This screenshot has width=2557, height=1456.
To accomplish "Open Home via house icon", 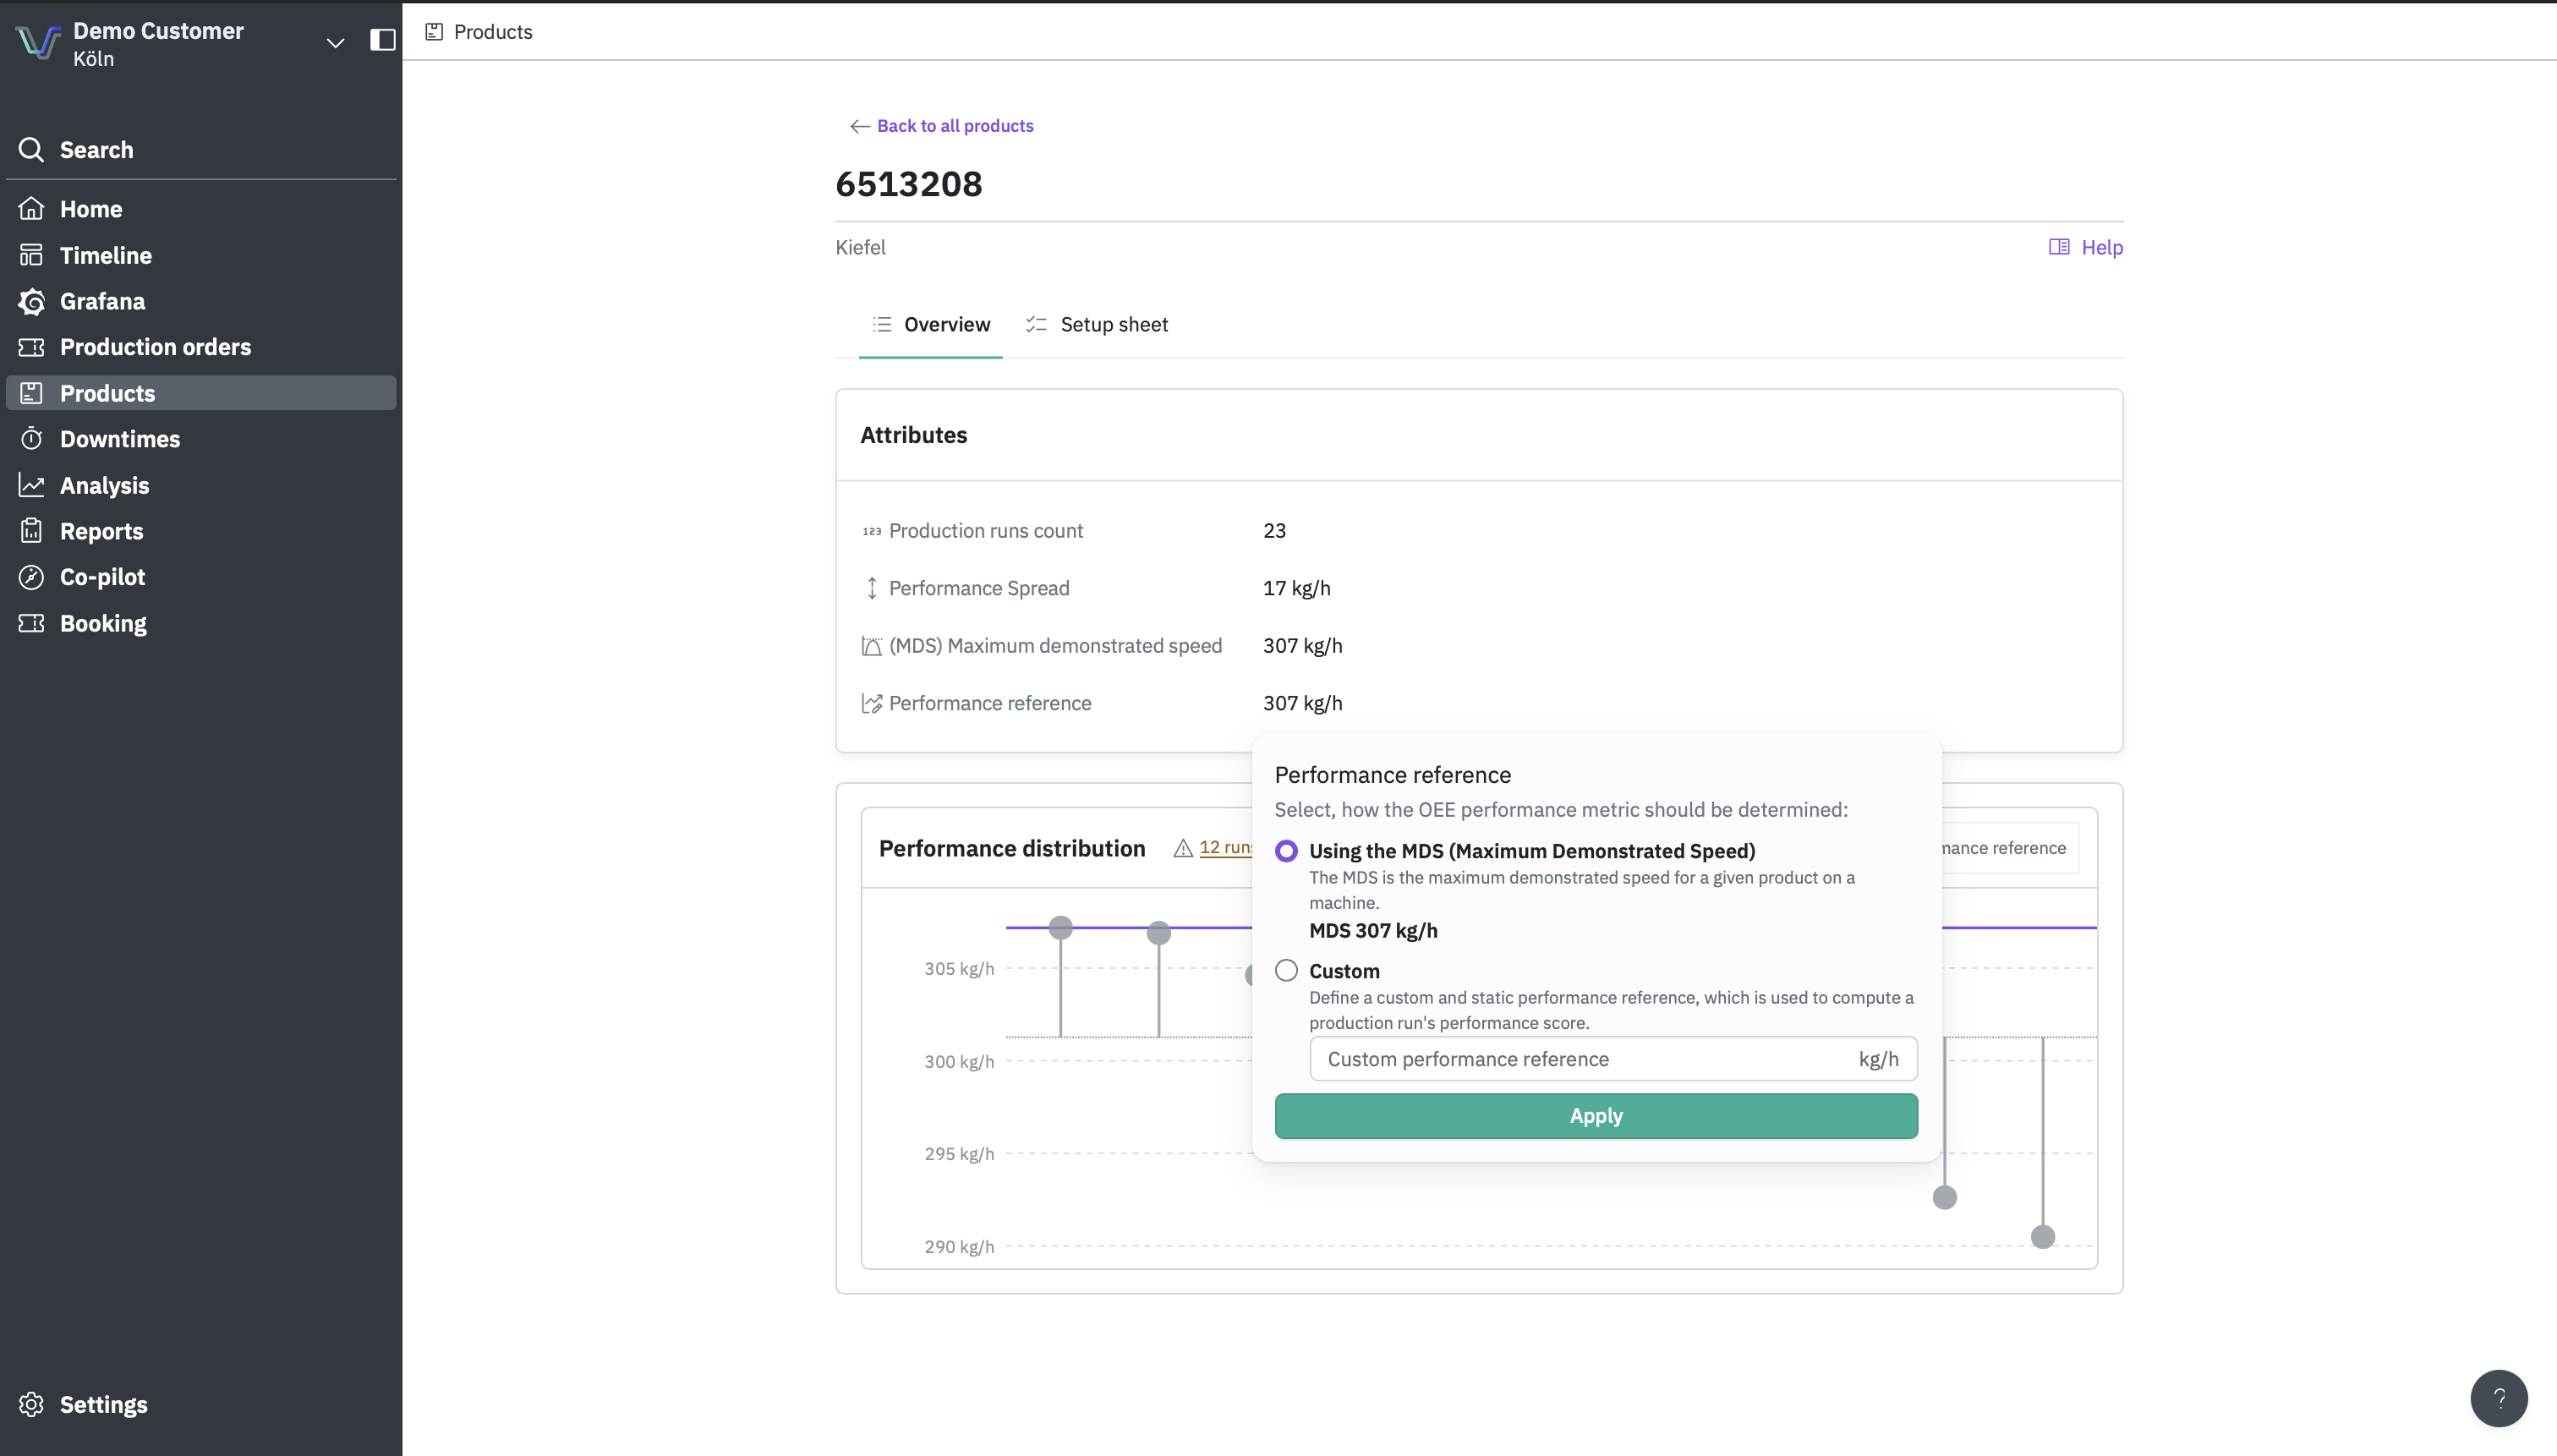I will pos(31,209).
